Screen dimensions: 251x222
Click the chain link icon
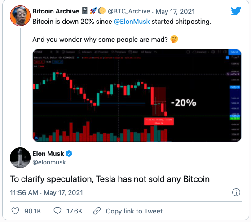[97, 211]
